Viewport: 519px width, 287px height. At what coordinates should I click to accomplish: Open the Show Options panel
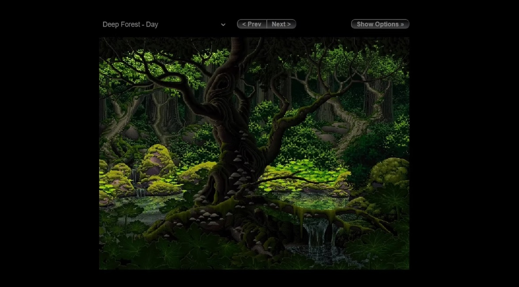(380, 24)
